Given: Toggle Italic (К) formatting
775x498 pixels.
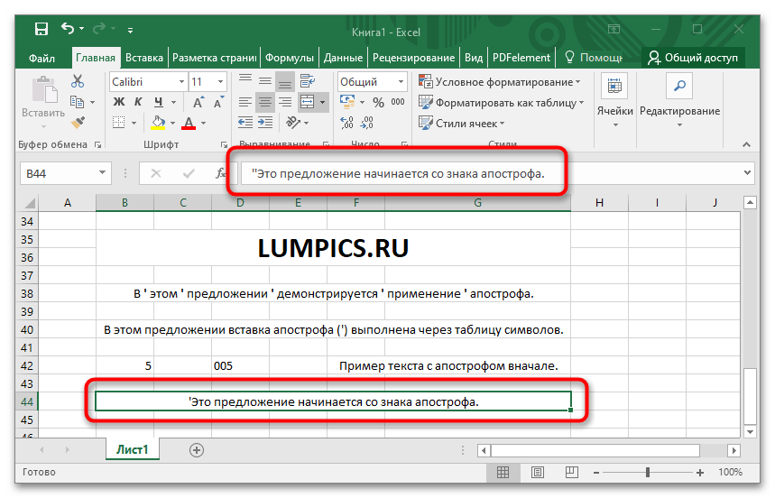Looking at the screenshot, I should coord(138,102).
